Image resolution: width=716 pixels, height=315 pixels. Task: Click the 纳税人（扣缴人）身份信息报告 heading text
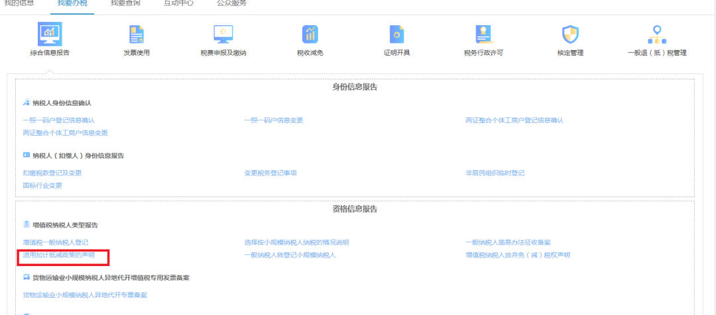[78, 156]
